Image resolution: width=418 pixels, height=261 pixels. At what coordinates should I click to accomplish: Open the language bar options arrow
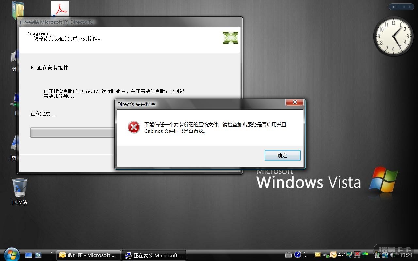pos(306,256)
